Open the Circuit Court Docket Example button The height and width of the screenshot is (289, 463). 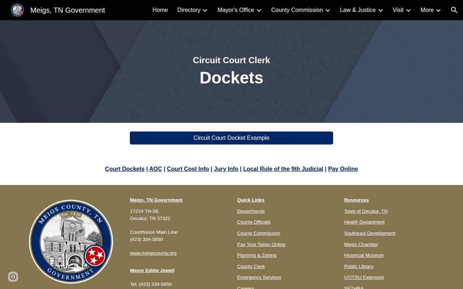pyautogui.click(x=231, y=138)
